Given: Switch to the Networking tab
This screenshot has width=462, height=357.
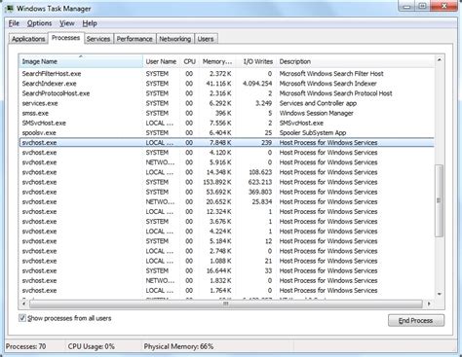Looking at the screenshot, I should tap(174, 39).
